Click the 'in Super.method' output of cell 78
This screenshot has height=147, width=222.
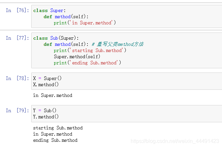coord(53,95)
